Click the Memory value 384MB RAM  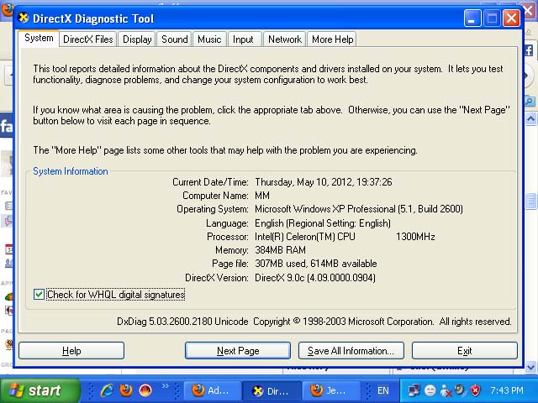coord(280,250)
